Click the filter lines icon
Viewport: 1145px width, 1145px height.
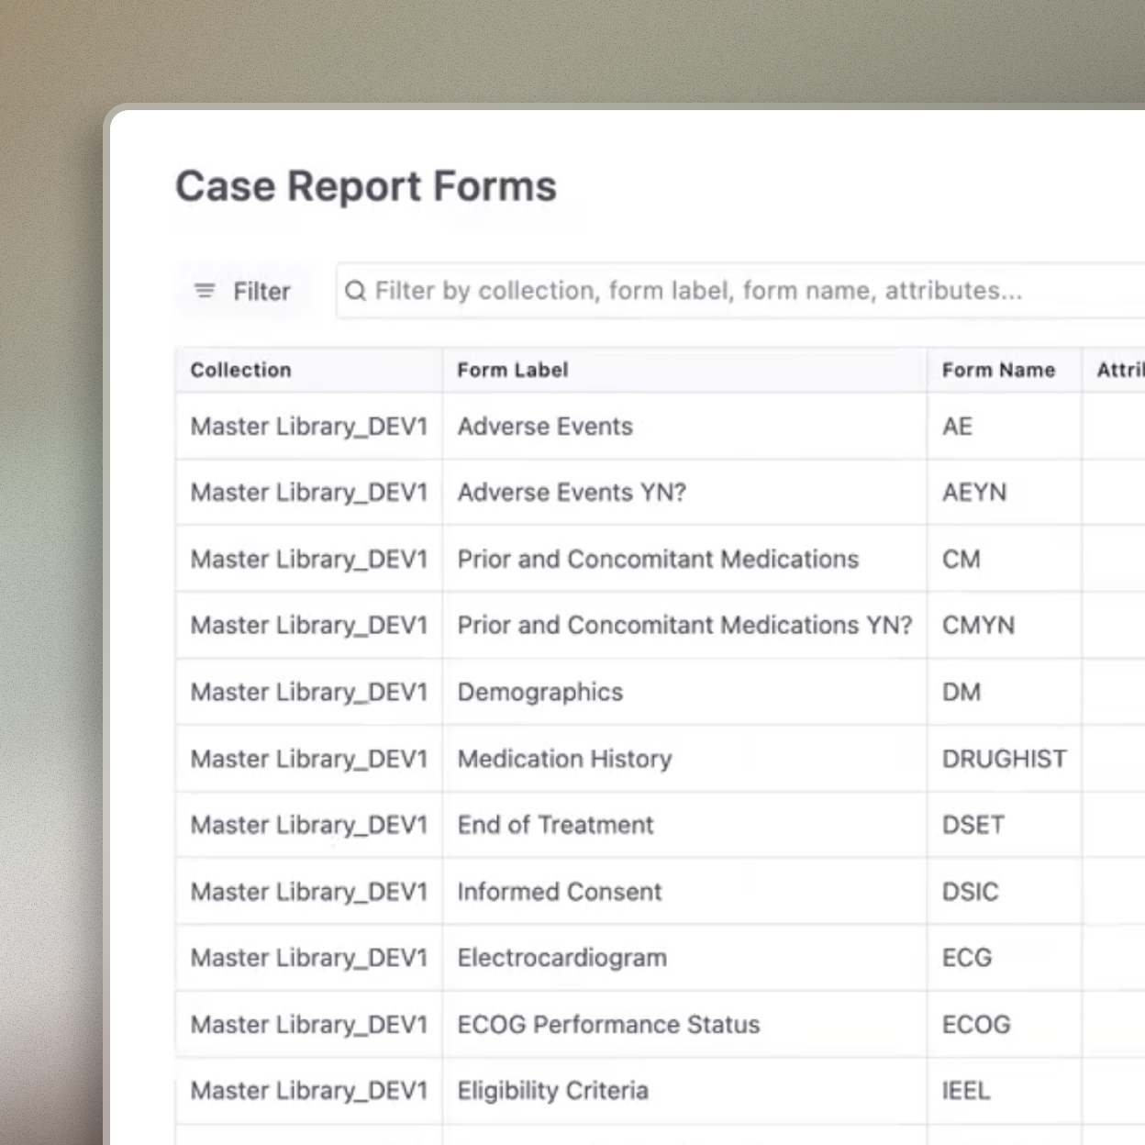tap(205, 291)
